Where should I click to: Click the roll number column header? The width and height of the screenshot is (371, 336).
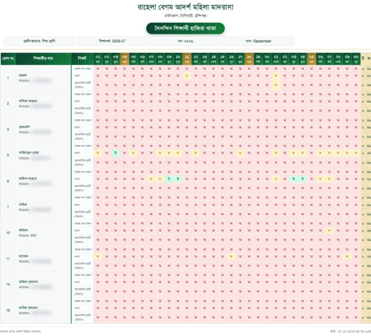click(8, 58)
